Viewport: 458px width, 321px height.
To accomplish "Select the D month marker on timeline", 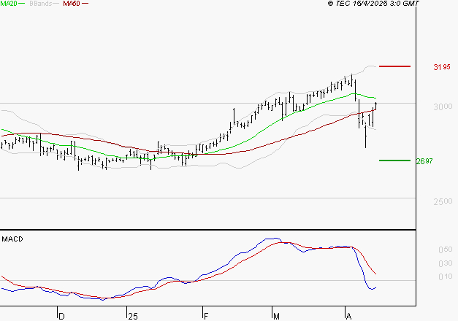I will pyautogui.click(x=61, y=316).
